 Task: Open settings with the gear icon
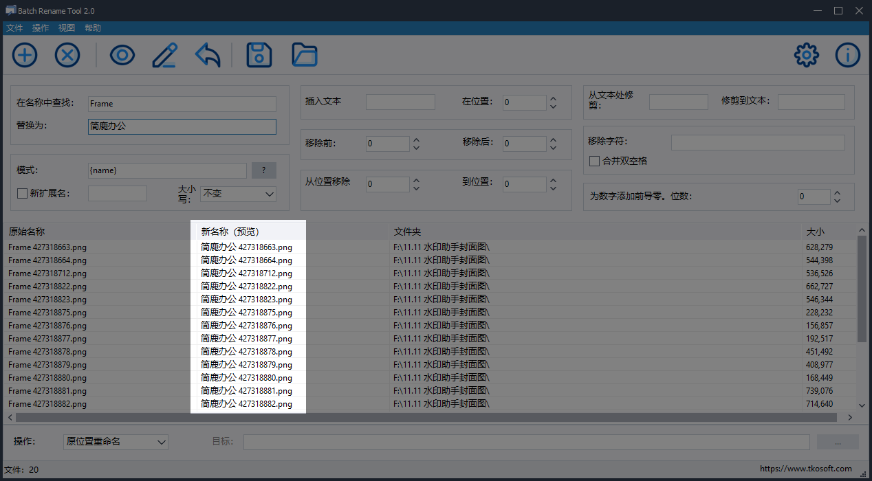807,55
